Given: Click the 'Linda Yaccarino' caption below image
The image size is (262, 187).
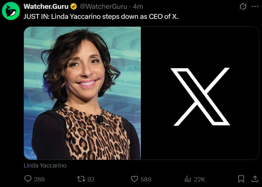Looking at the screenshot, I should coord(45,165).
